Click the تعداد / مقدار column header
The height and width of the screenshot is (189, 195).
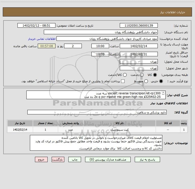coord(45,123)
